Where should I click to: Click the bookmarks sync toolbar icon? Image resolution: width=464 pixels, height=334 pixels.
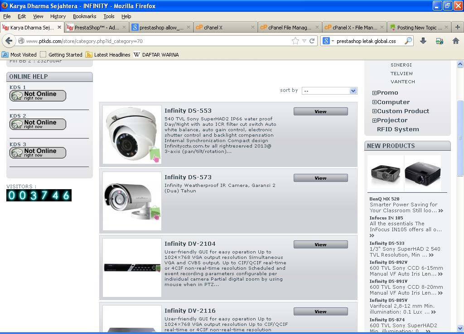coord(440,41)
